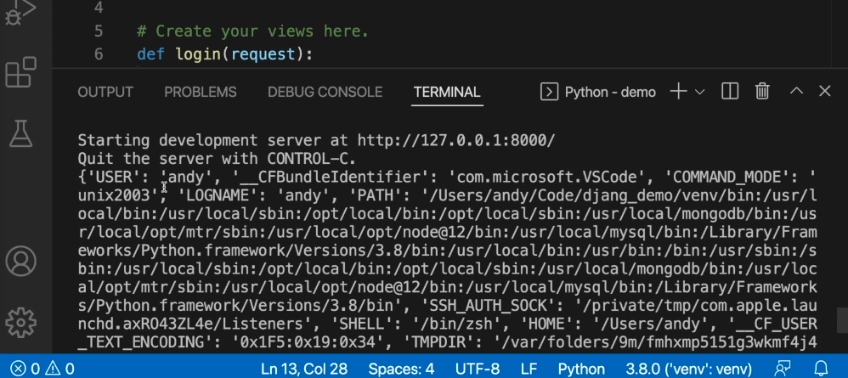The width and height of the screenshot is (848, 378).
Task: Open the DEBUG CONSOLE tab
Action: tap(325, 92)
